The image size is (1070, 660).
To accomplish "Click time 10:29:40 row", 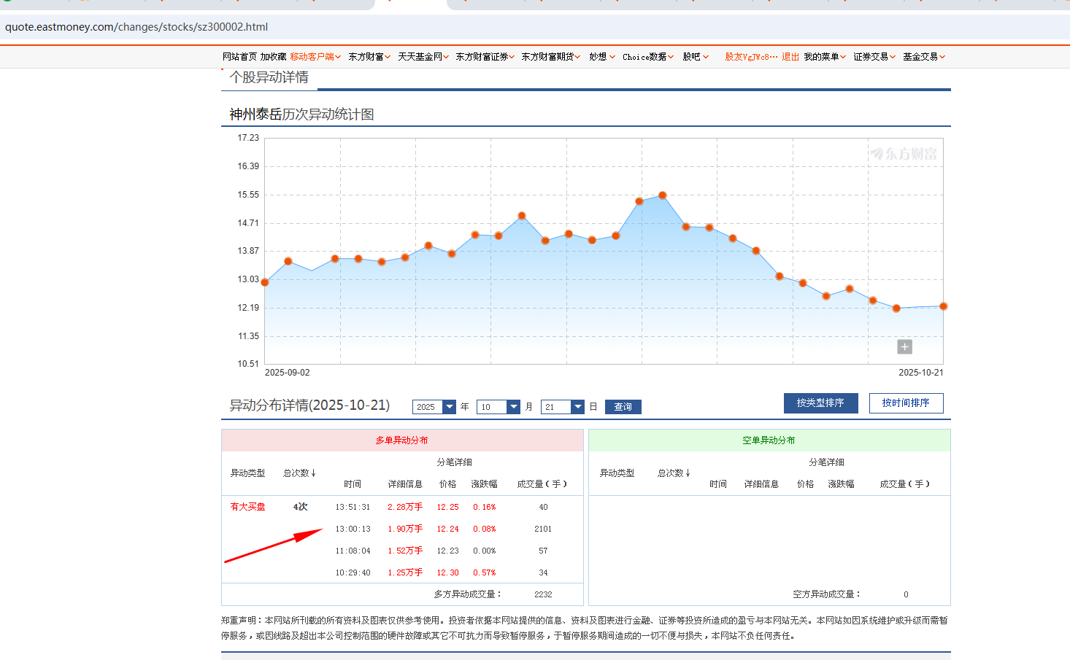I will (x=353, y=572).
